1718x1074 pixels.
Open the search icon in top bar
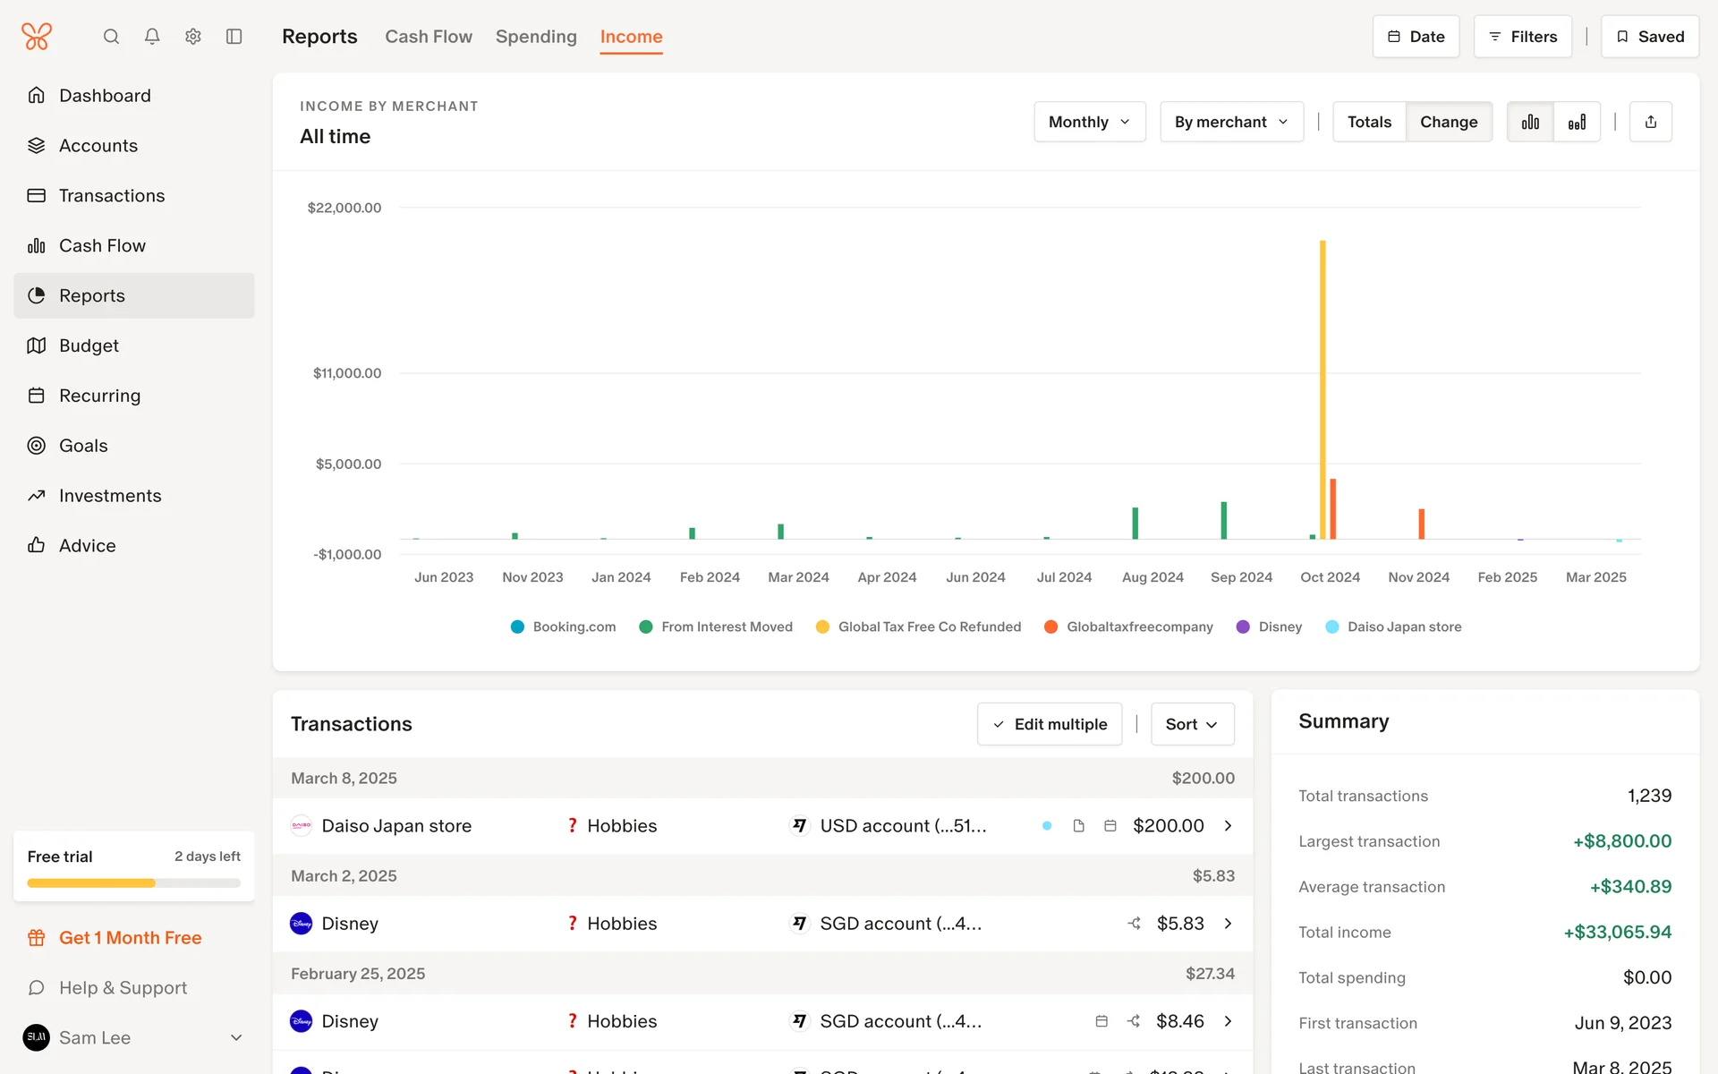[111, 37]
